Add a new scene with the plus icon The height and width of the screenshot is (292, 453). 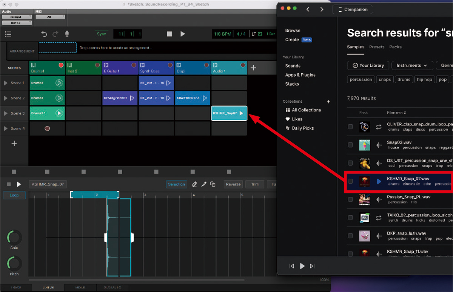click(x=14, y=144)
